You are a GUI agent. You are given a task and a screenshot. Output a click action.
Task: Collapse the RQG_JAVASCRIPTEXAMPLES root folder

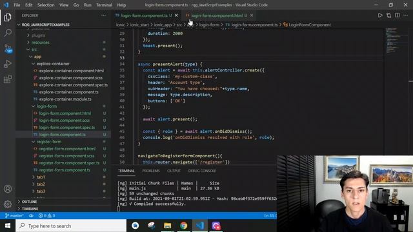pyautogui.click(x=63, y=24)
